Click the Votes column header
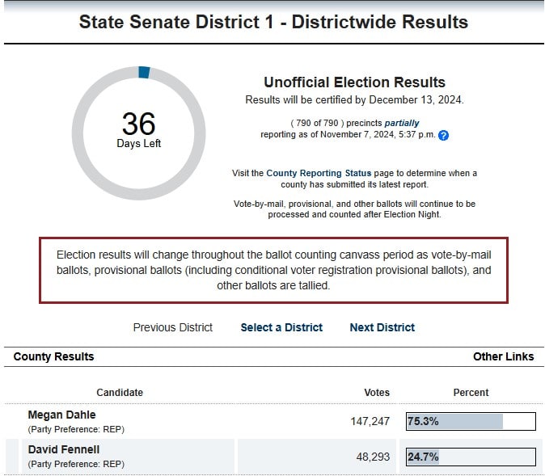 [x=377, y=392]
